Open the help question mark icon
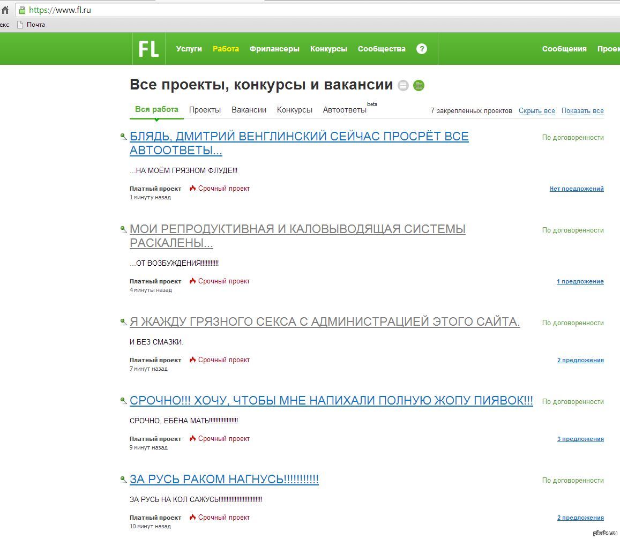Screen dimensions: 620x539 pyautogui.click(x=422, y=49)
